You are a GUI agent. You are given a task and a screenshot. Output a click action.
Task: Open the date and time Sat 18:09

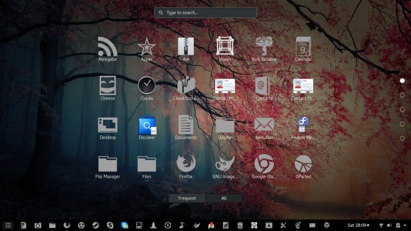tap(358, 225)
